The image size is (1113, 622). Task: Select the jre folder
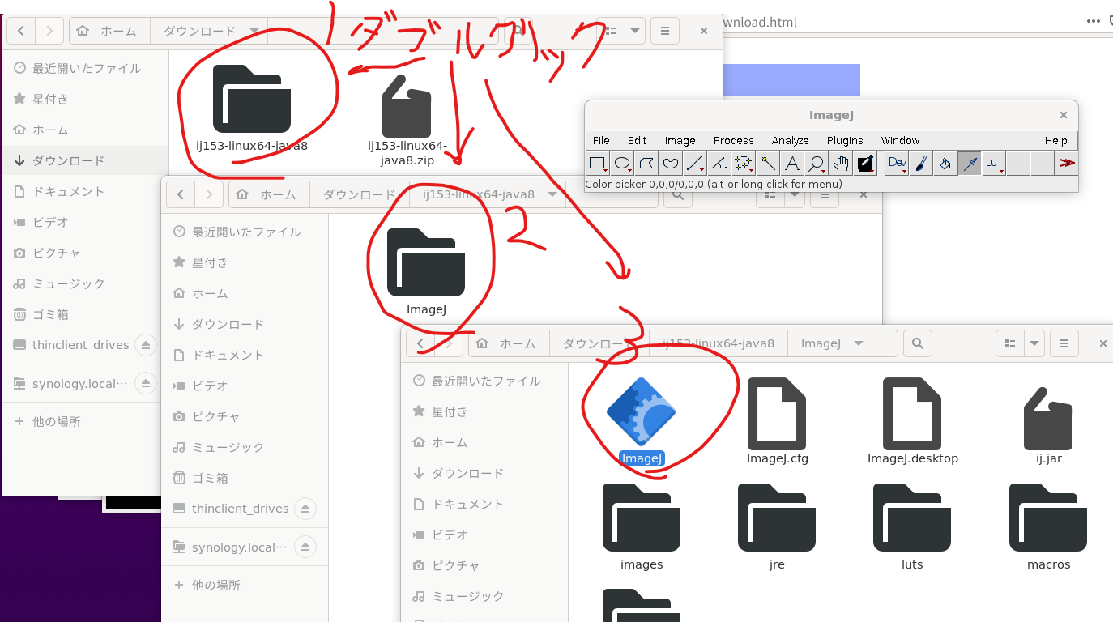(777, 526)
